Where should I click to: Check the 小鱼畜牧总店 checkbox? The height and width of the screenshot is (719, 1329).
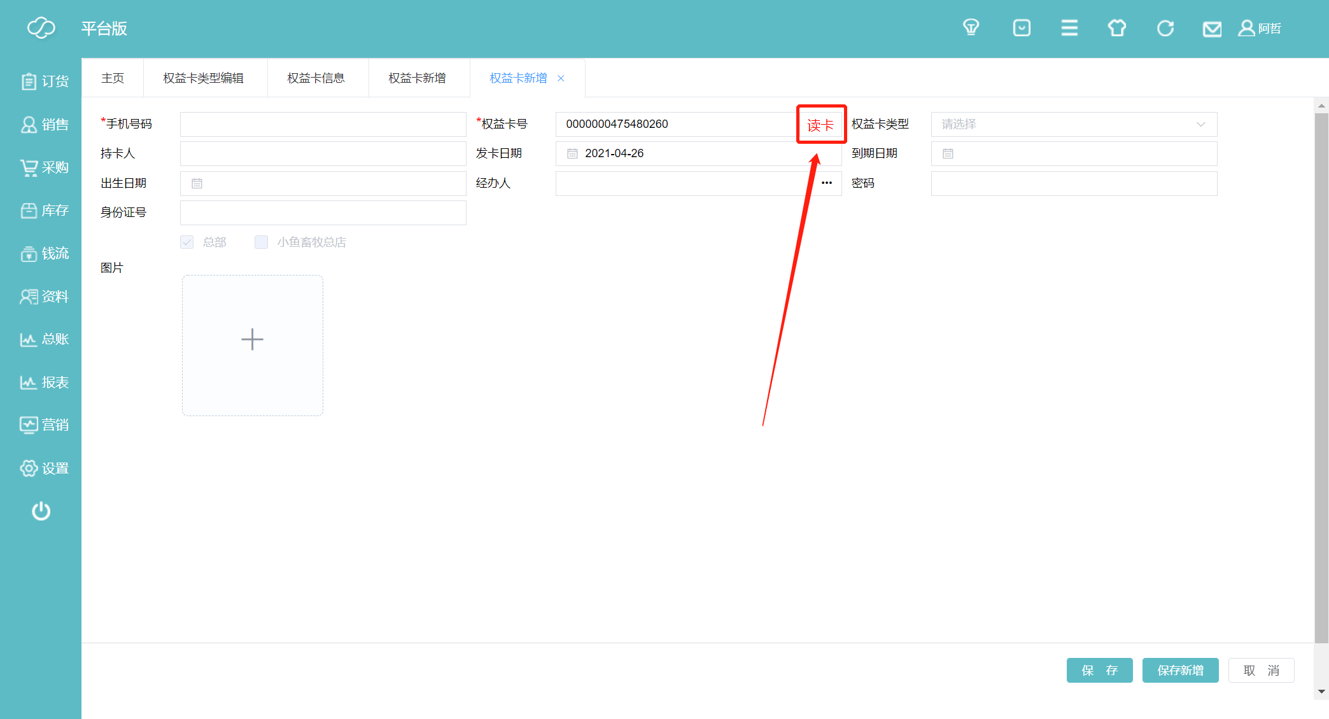[x=261, y=242]
